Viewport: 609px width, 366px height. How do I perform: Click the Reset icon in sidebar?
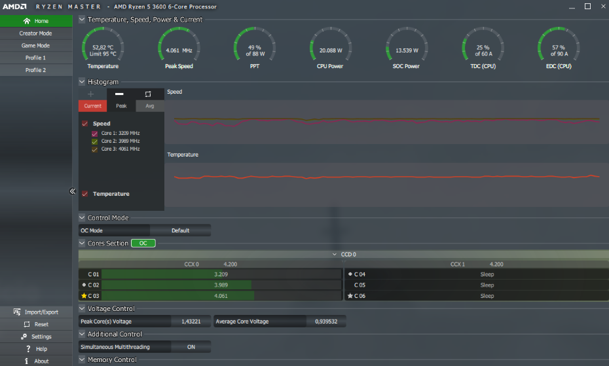point(27,325)
